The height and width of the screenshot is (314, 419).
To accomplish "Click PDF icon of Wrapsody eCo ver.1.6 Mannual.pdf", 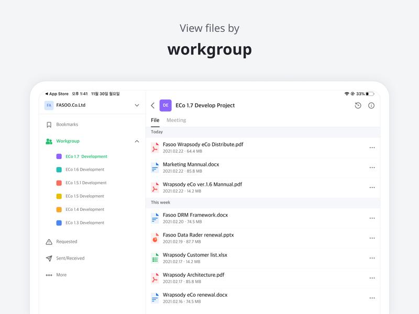I will point(155,187).
